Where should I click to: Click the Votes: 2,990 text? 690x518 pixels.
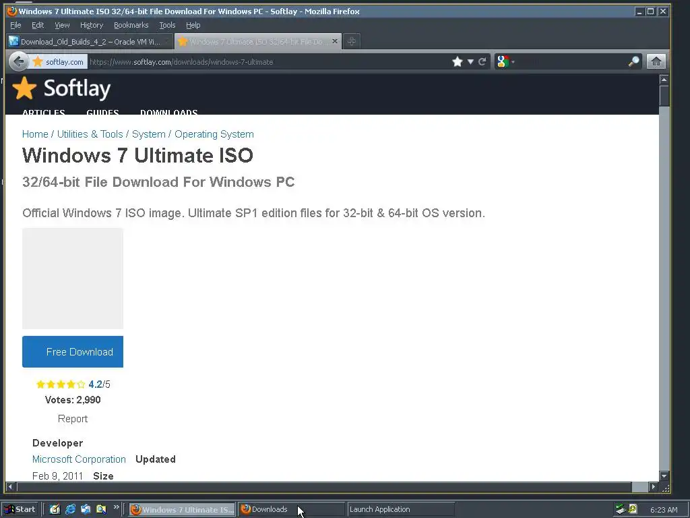coord(73,400)
